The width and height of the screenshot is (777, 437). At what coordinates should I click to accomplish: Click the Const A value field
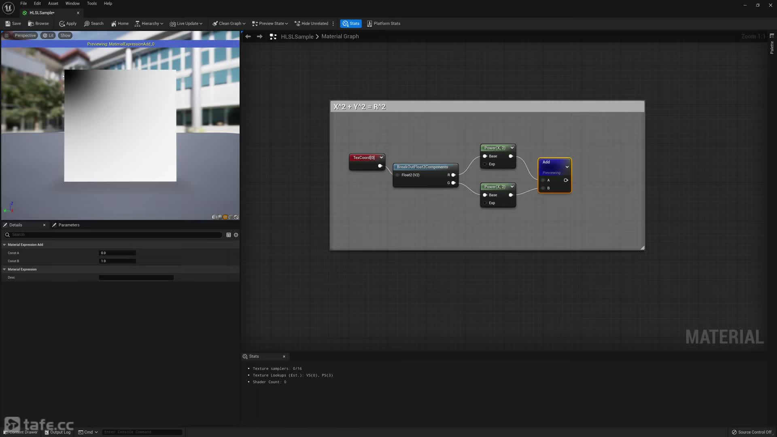(117, 253)
